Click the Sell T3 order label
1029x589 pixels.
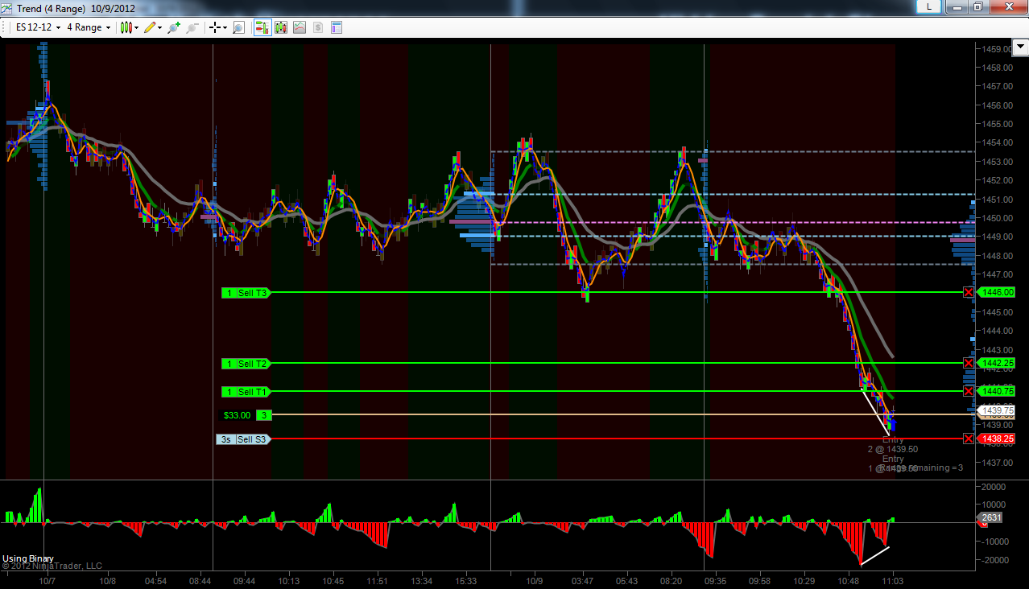click(253, 293)
